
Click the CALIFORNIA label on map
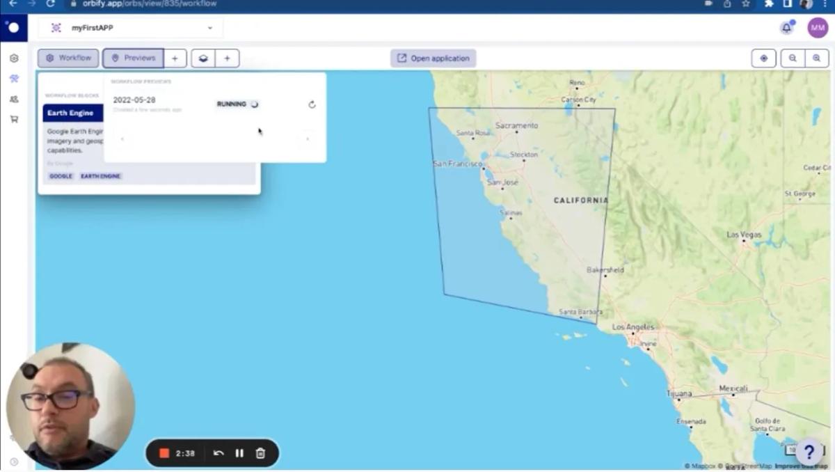pyautogui.click(x=581, y=200)
